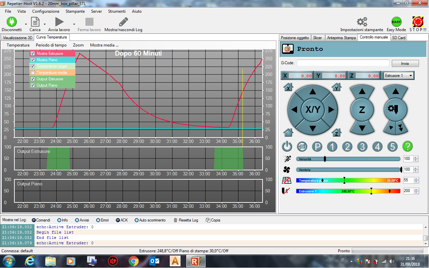
Task: Toggle the Errori log filter
Action: tap(98, 220)
